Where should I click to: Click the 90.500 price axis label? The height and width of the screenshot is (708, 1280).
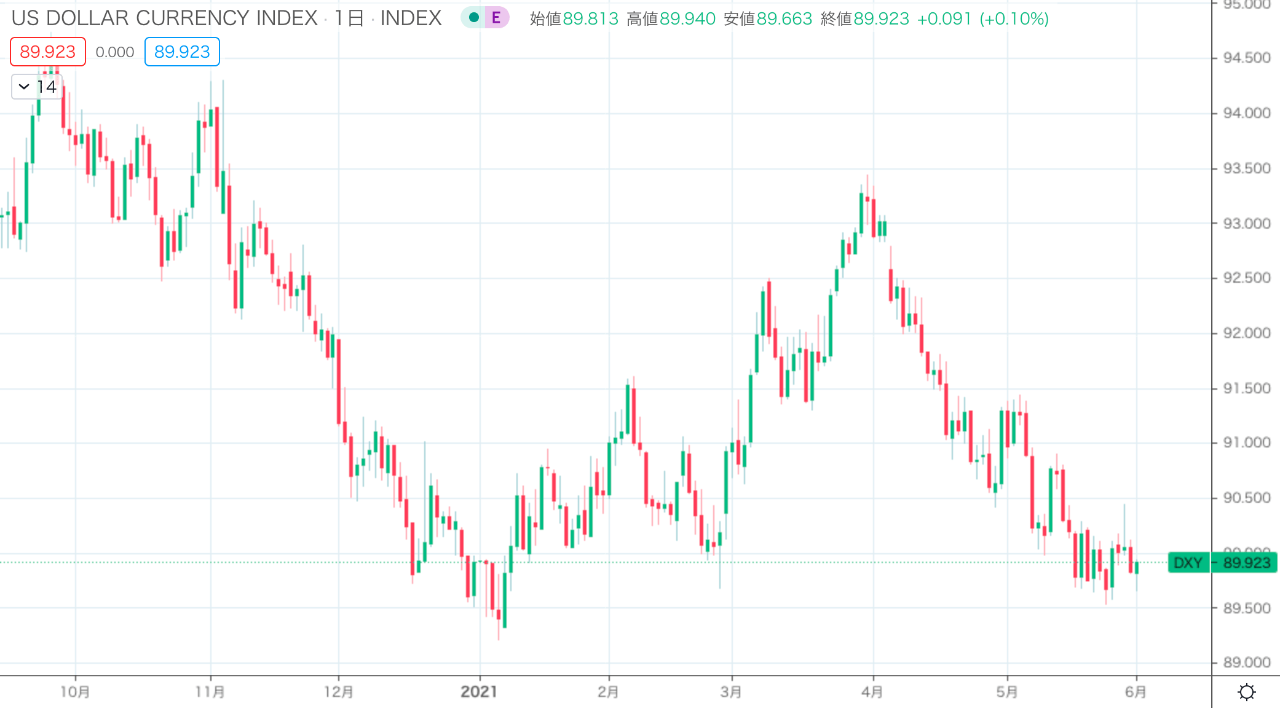point(1247,498)
